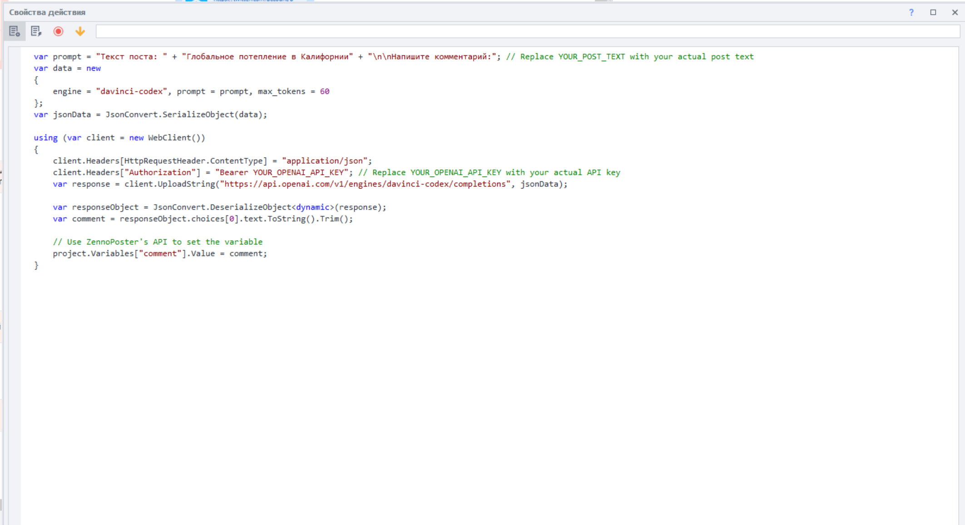Screen dimensions: 965x525
Task: Click the "application/json" content type string
Action: [x=325, y=161]
